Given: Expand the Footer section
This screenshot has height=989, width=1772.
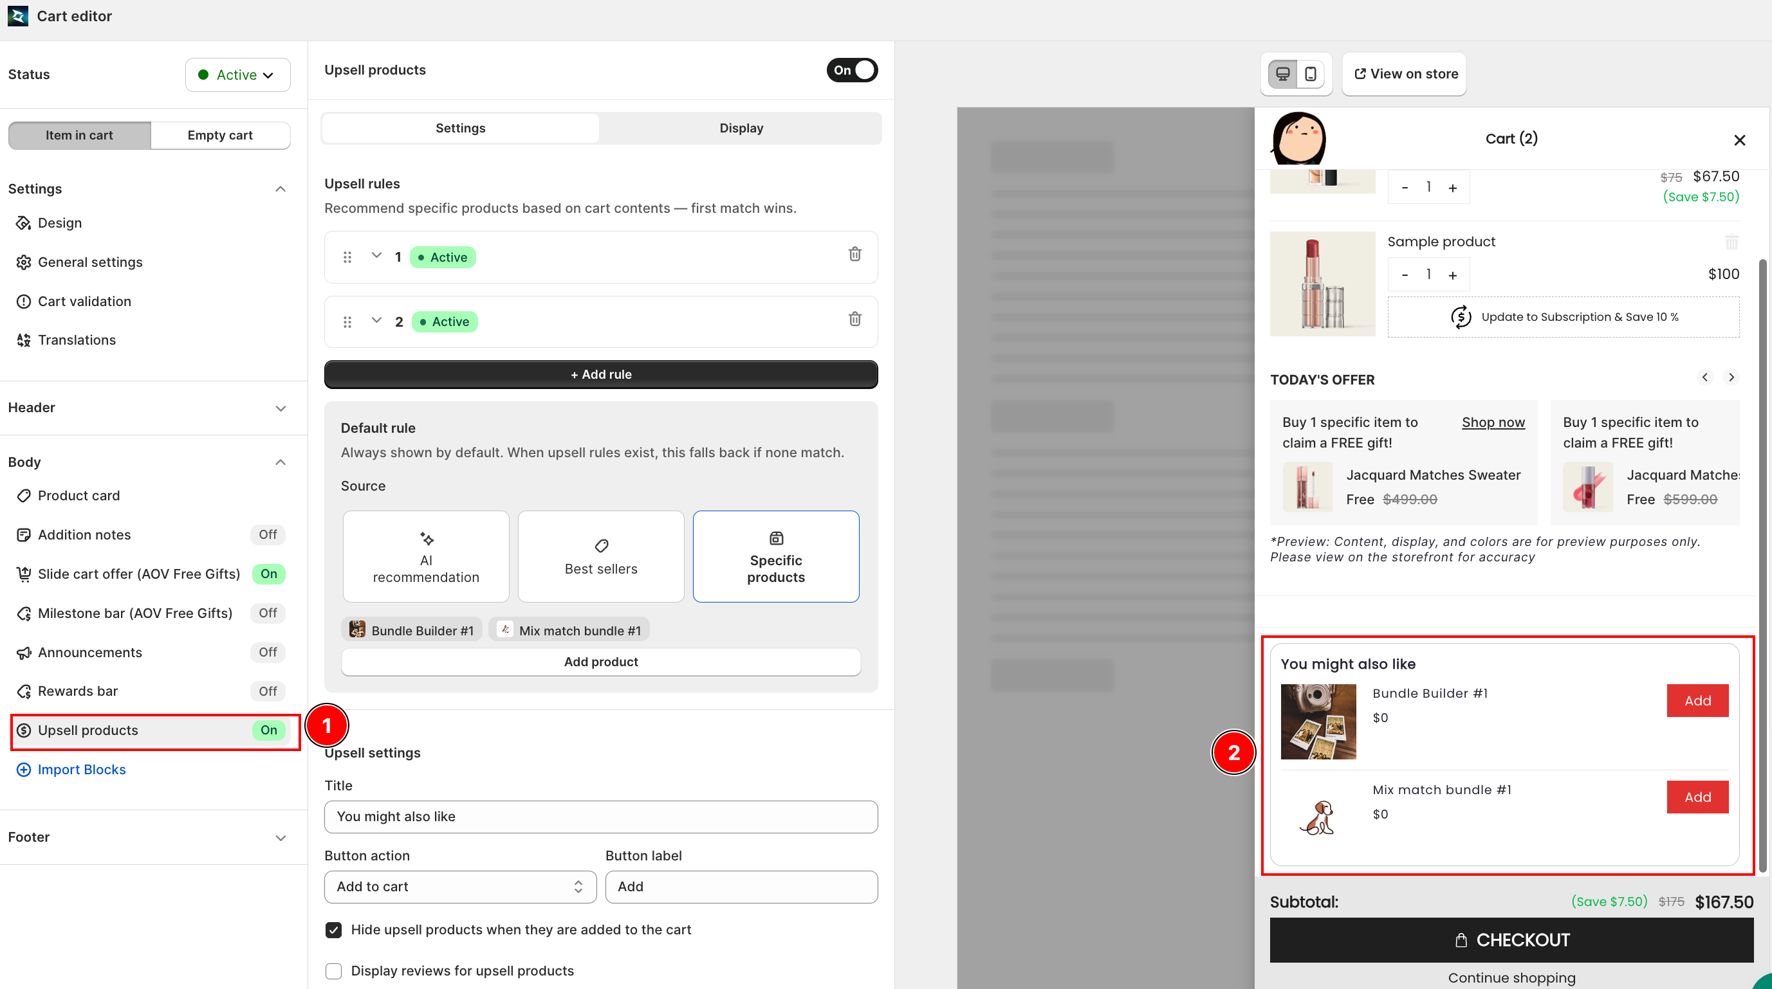Looking at the screenshot, I should point(281,838).
